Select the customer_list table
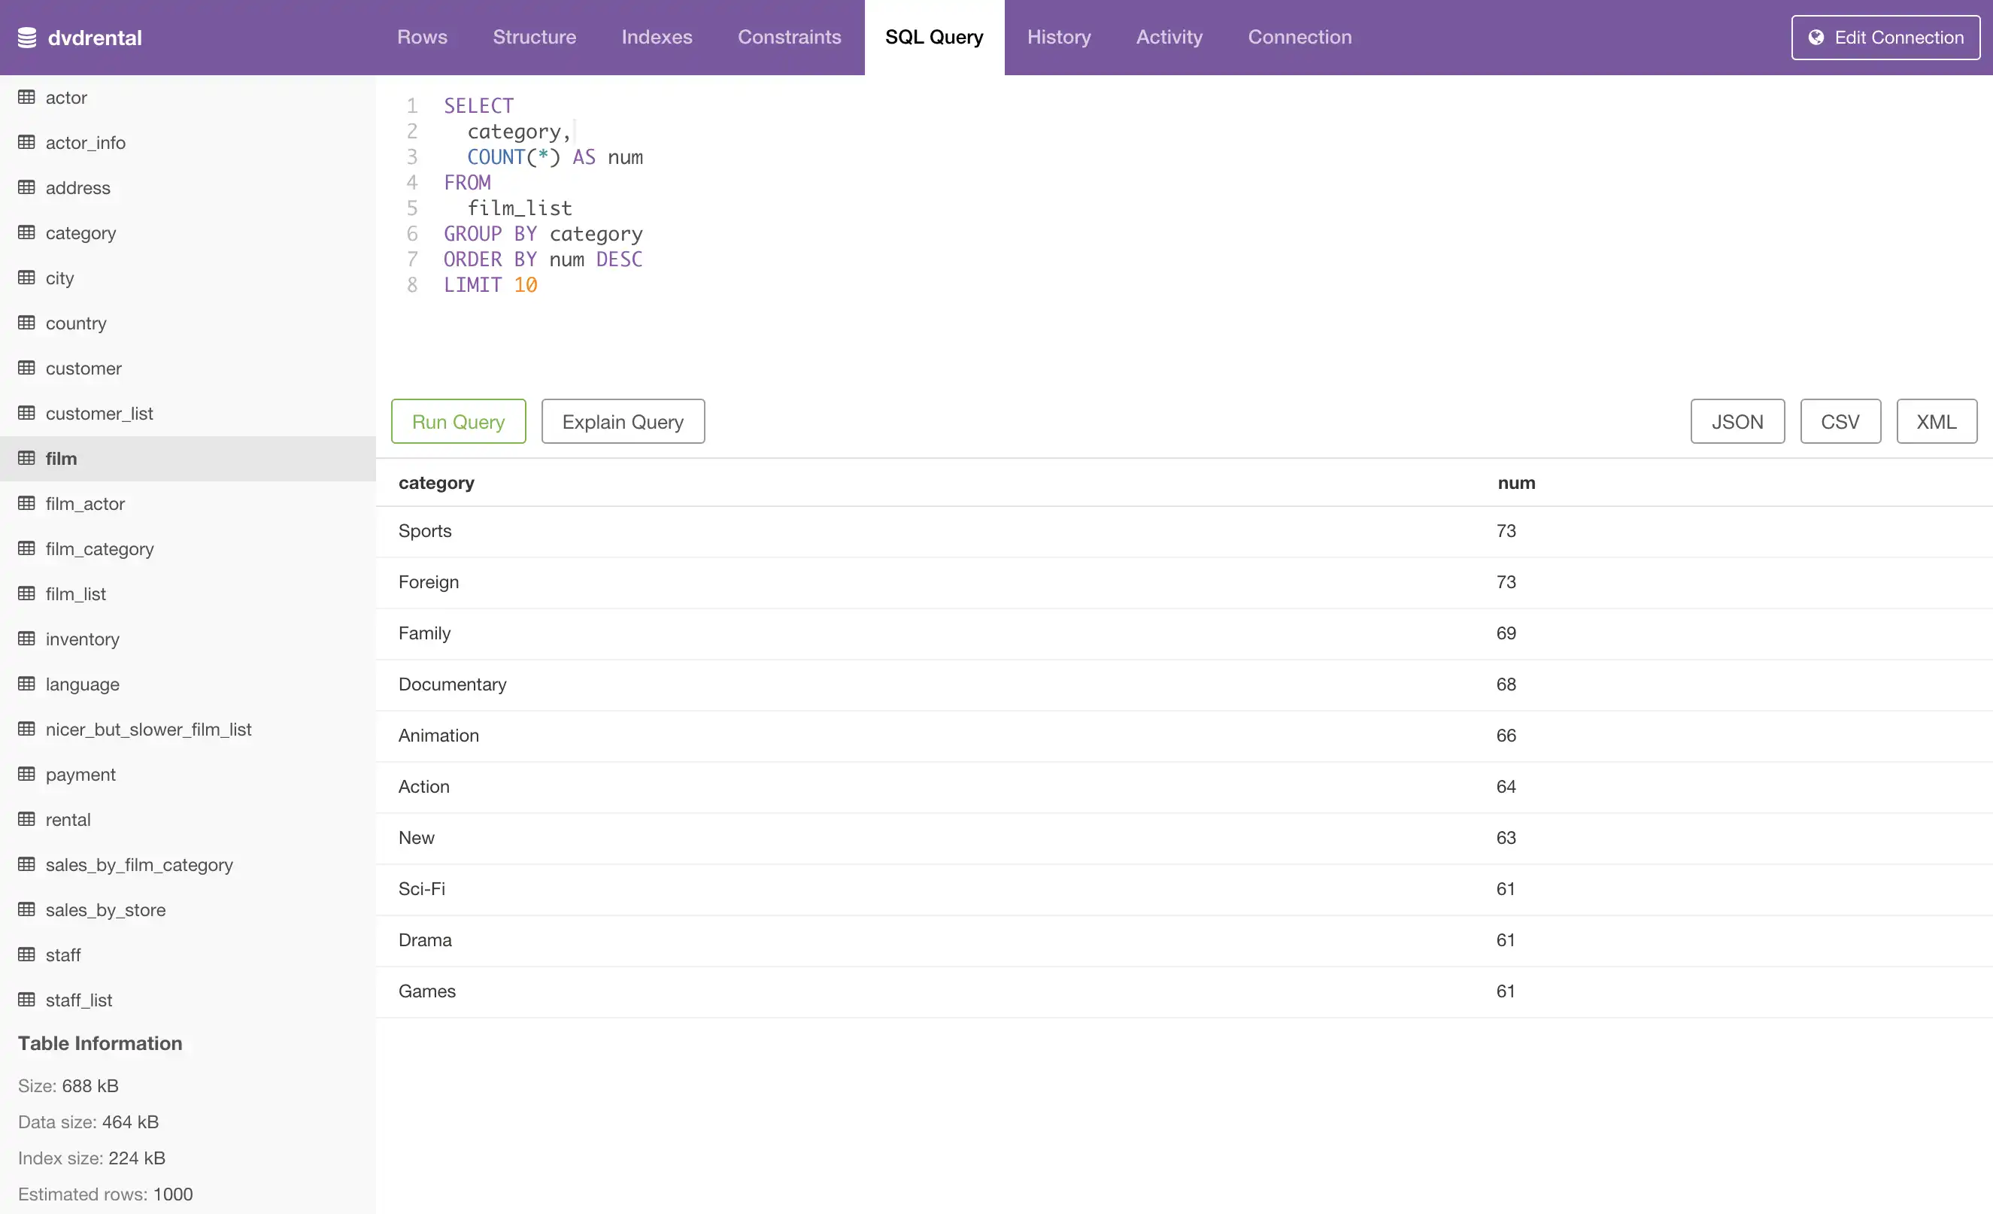This screenshot has height=1214, width=1993. (x=99, y=413)
